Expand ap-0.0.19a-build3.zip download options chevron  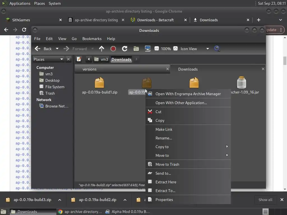[x=60, y=200]
